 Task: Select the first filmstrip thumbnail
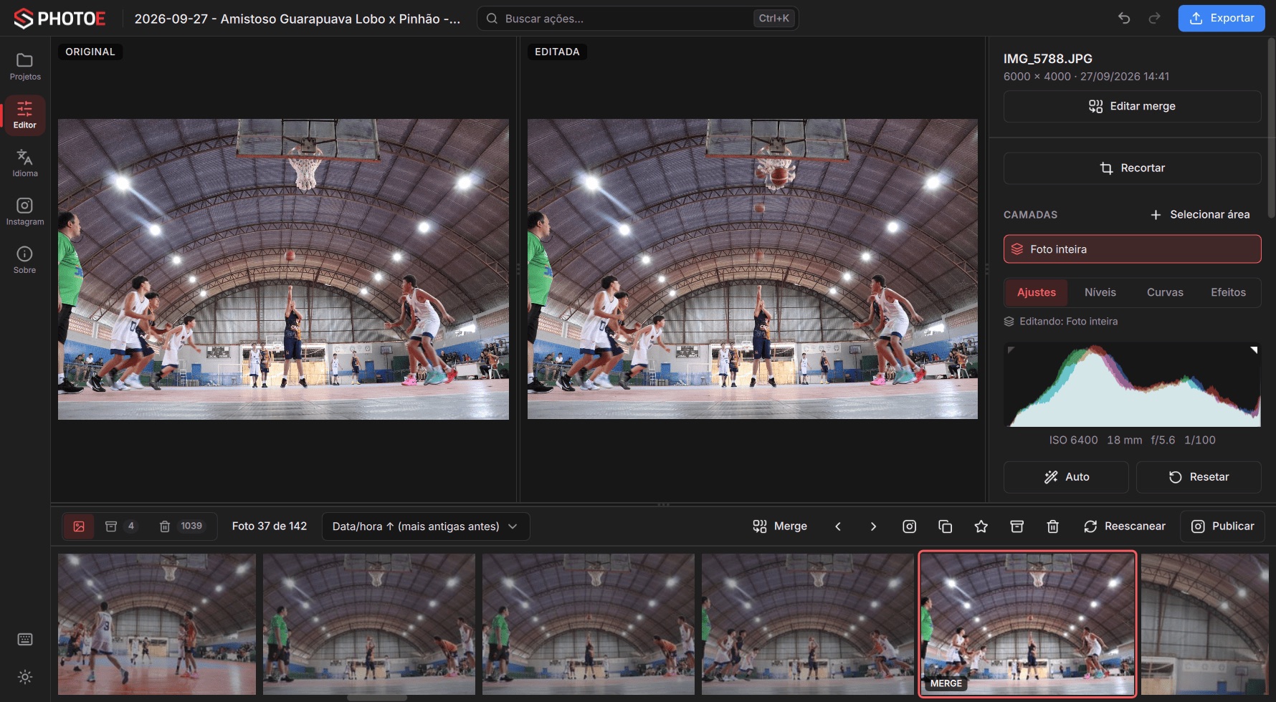click(x=156, y=624)
